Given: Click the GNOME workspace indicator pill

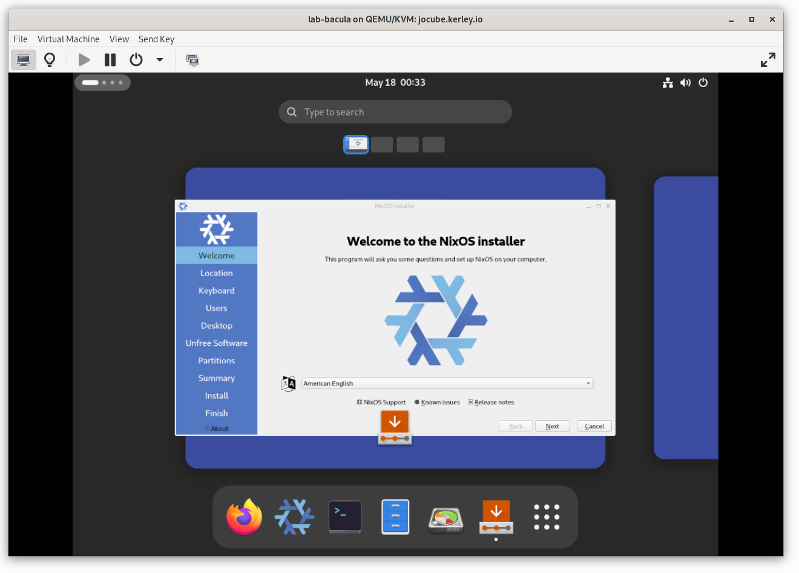Looking at the screenshot, I should (x=102, y=82).
